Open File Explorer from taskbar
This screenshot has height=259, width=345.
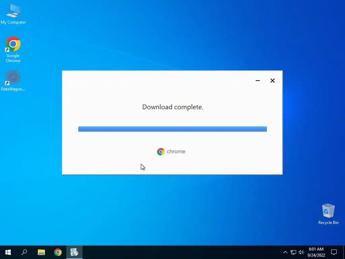coord(41,252)
